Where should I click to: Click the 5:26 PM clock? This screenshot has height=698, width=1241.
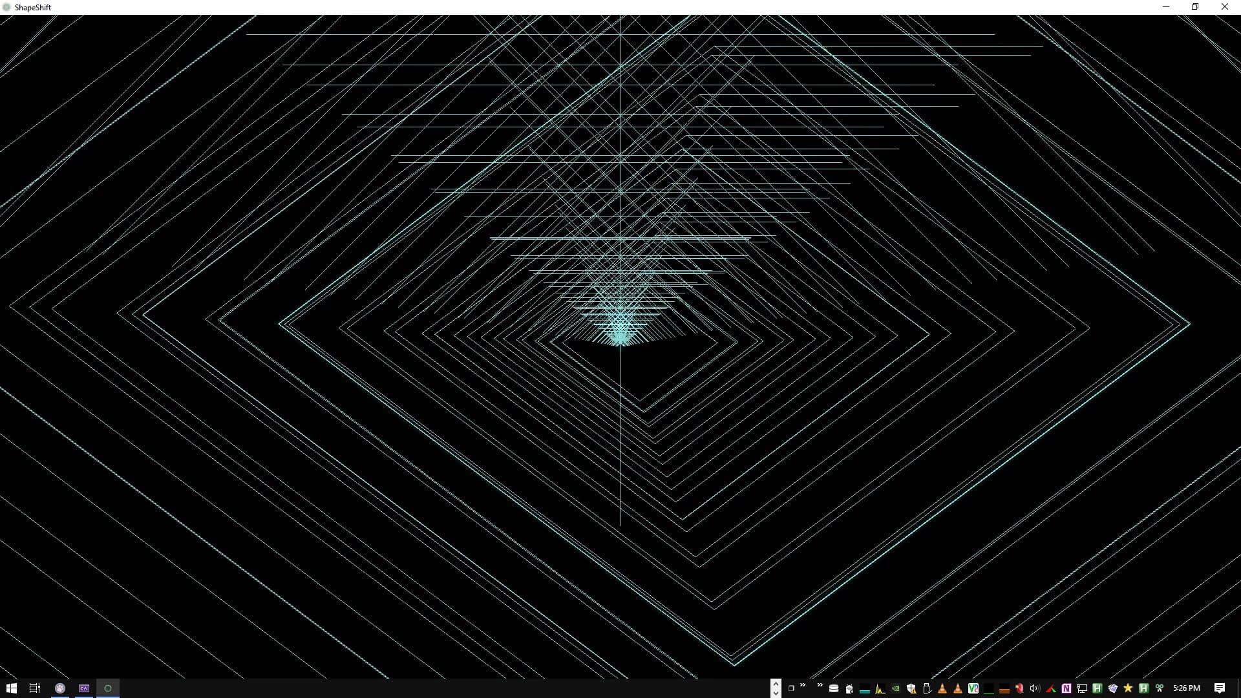pyautogui.click(x=1187, y=688)
